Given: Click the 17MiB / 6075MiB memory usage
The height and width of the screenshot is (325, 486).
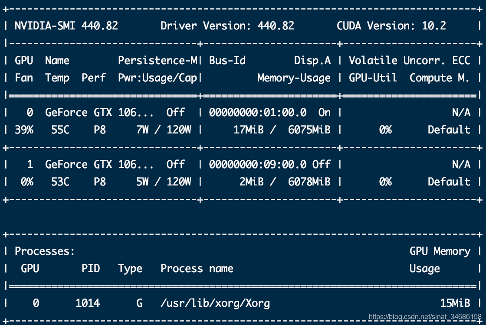Looking at the screenshot, I should [x=282, y=130].
